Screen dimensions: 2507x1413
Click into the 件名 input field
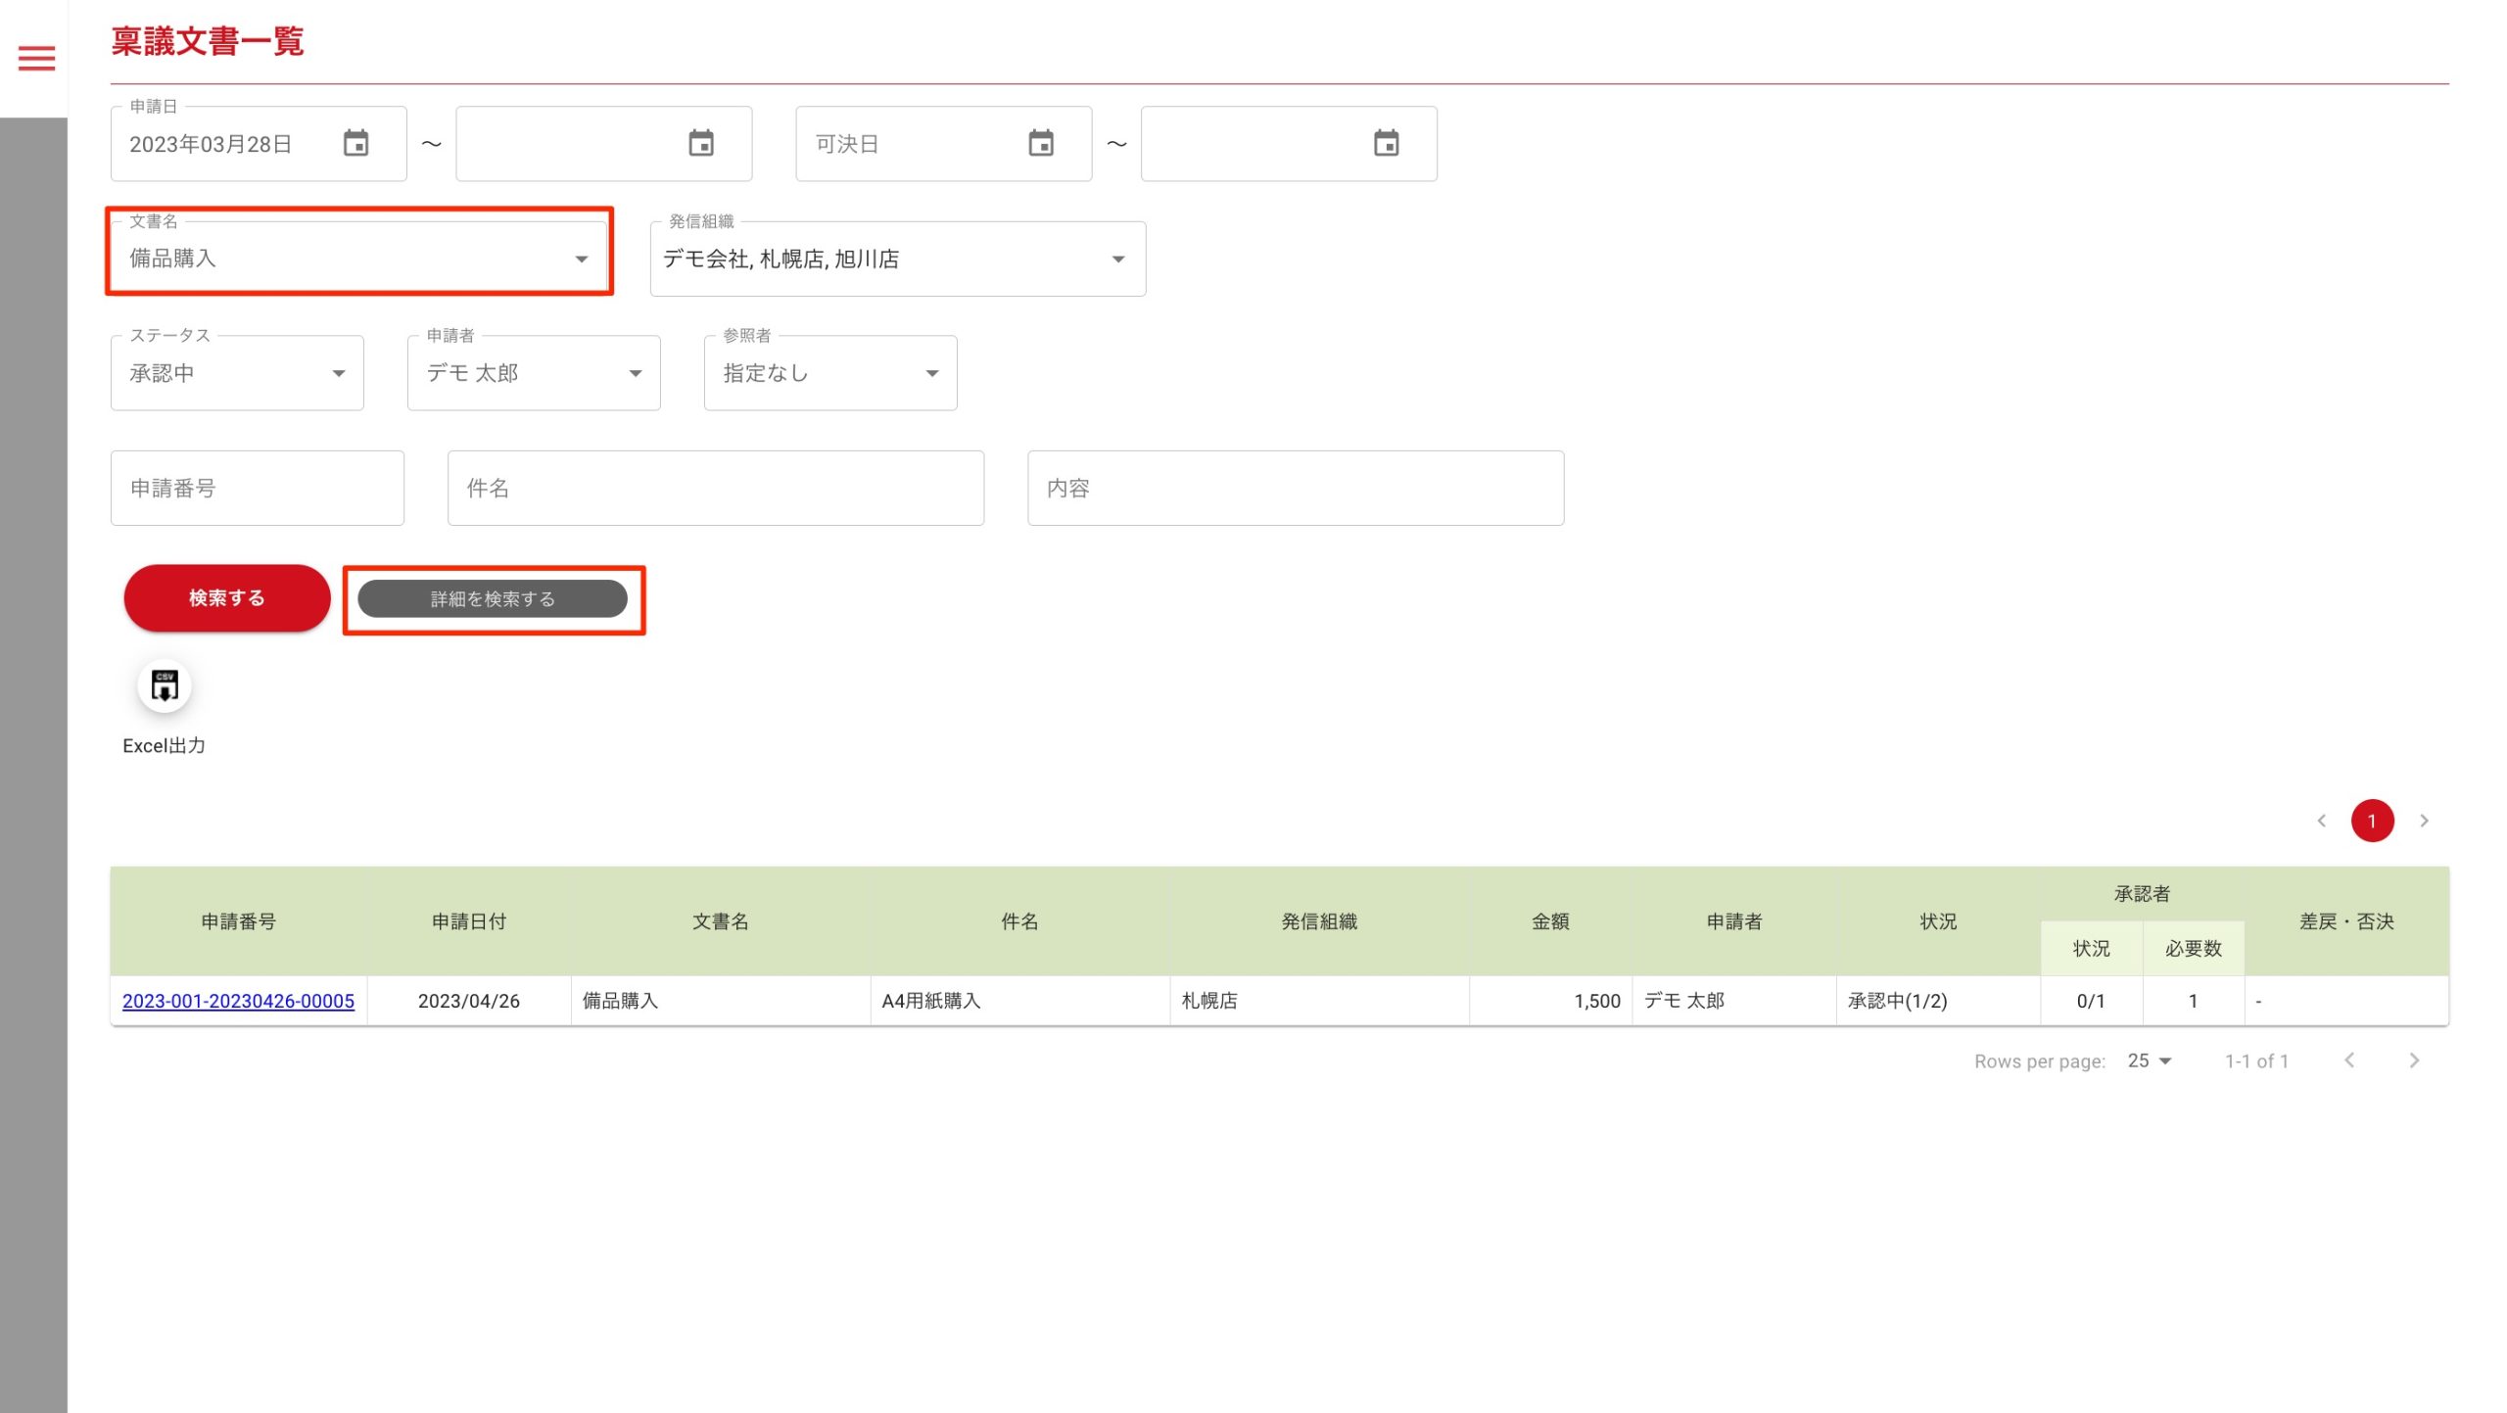(715, 488)
